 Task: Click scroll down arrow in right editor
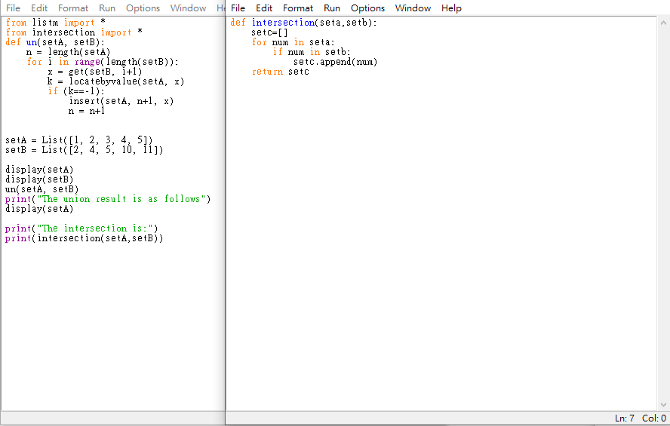coord(663,404)
